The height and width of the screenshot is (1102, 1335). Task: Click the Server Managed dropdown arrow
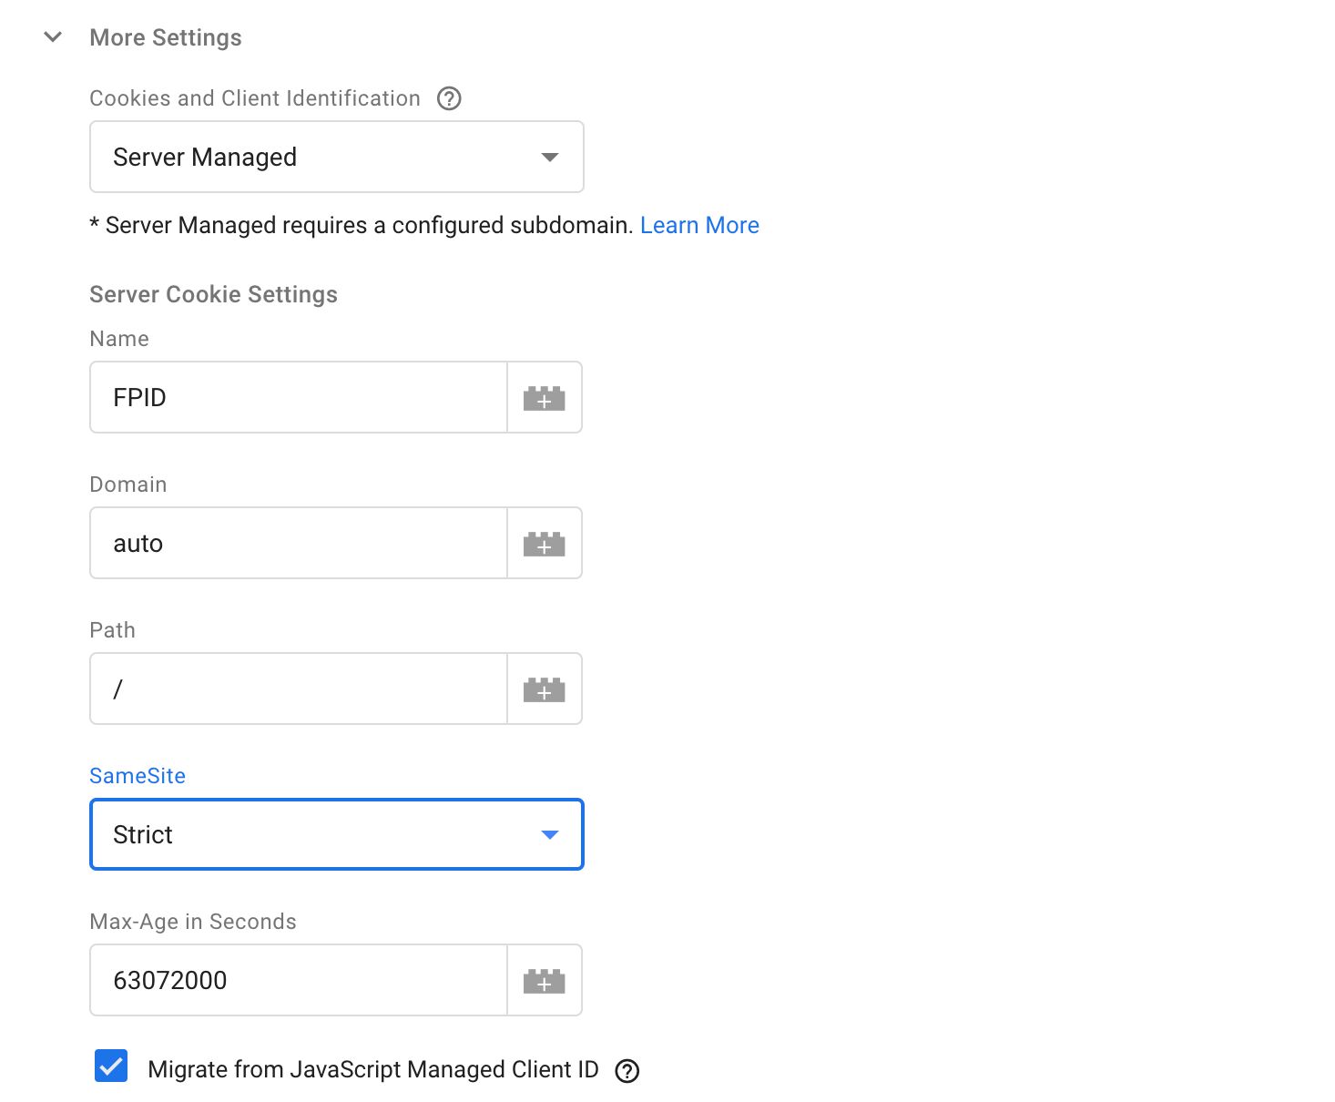549,157
